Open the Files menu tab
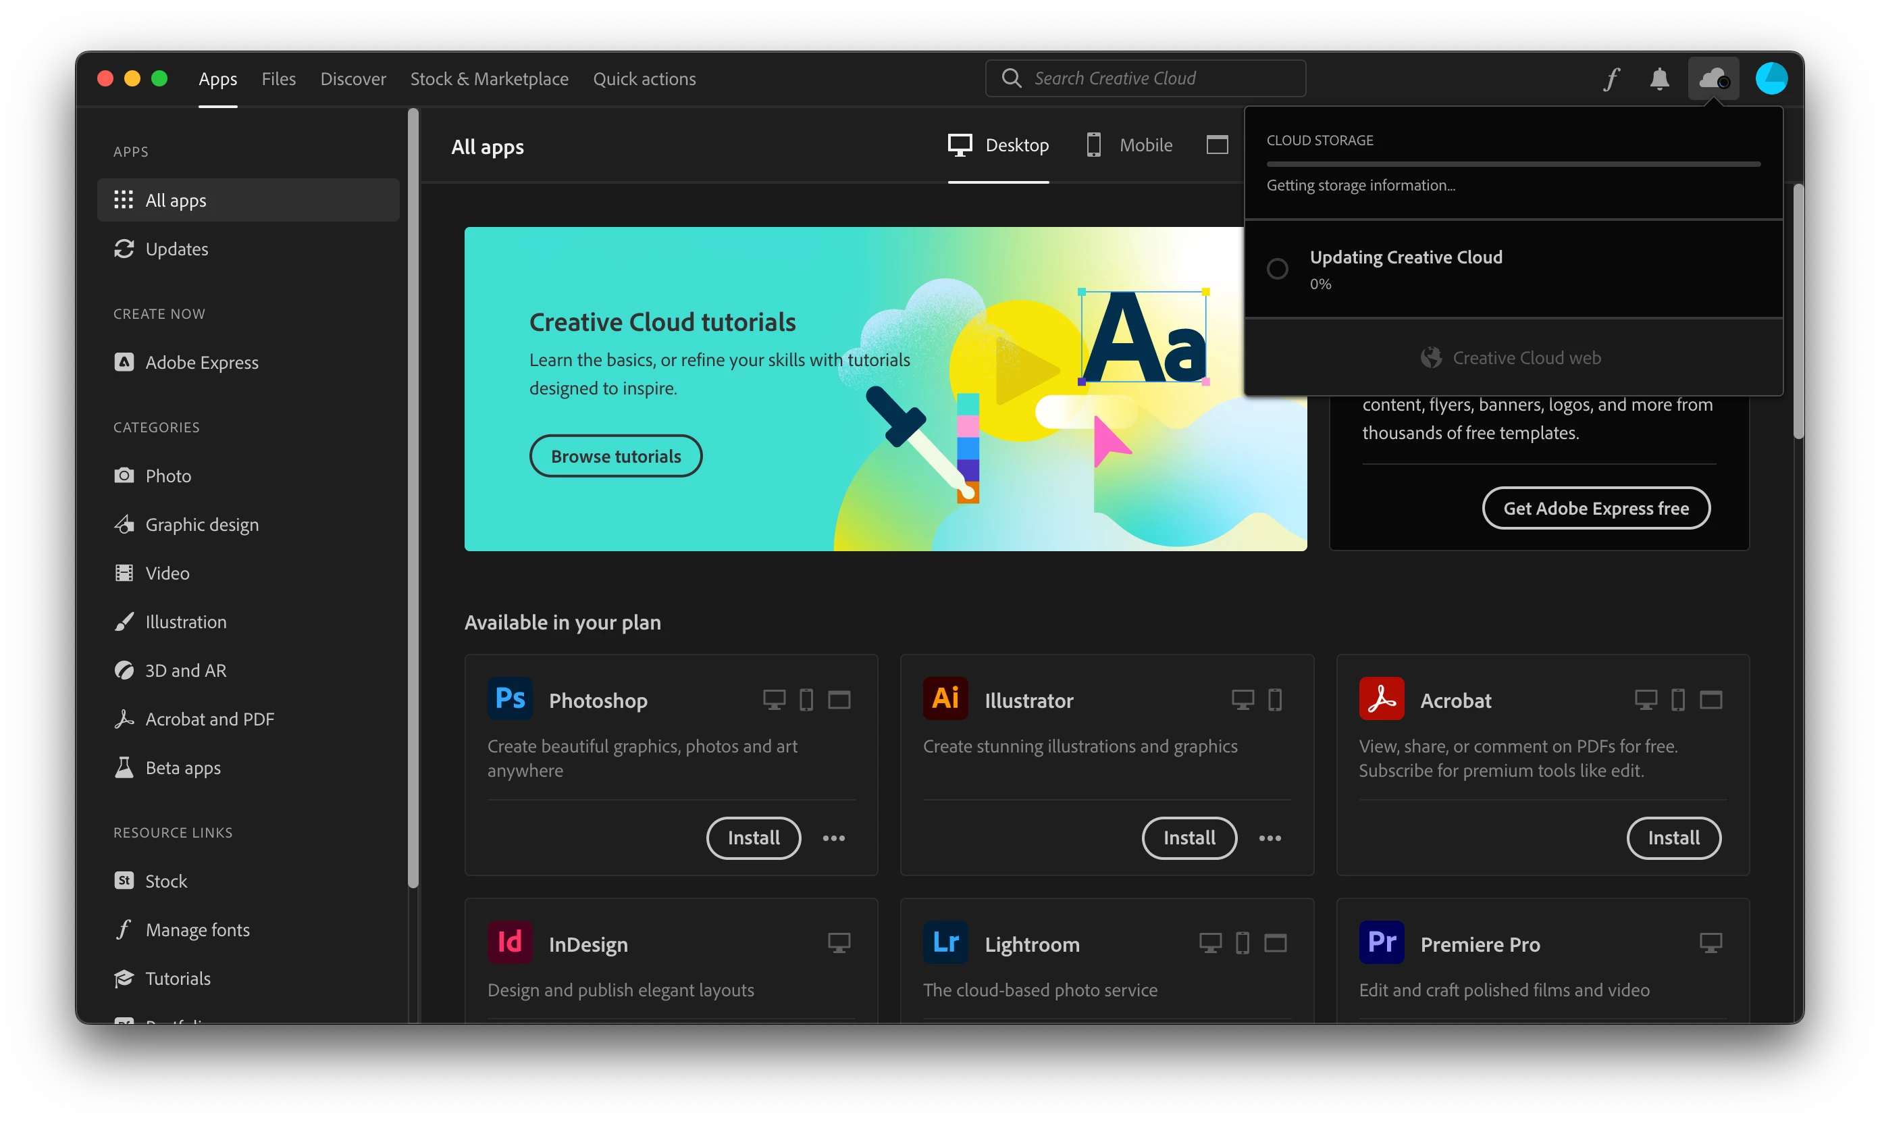Image resolution: width=1880 pixels, height=1124 pixels. (279, 79)
